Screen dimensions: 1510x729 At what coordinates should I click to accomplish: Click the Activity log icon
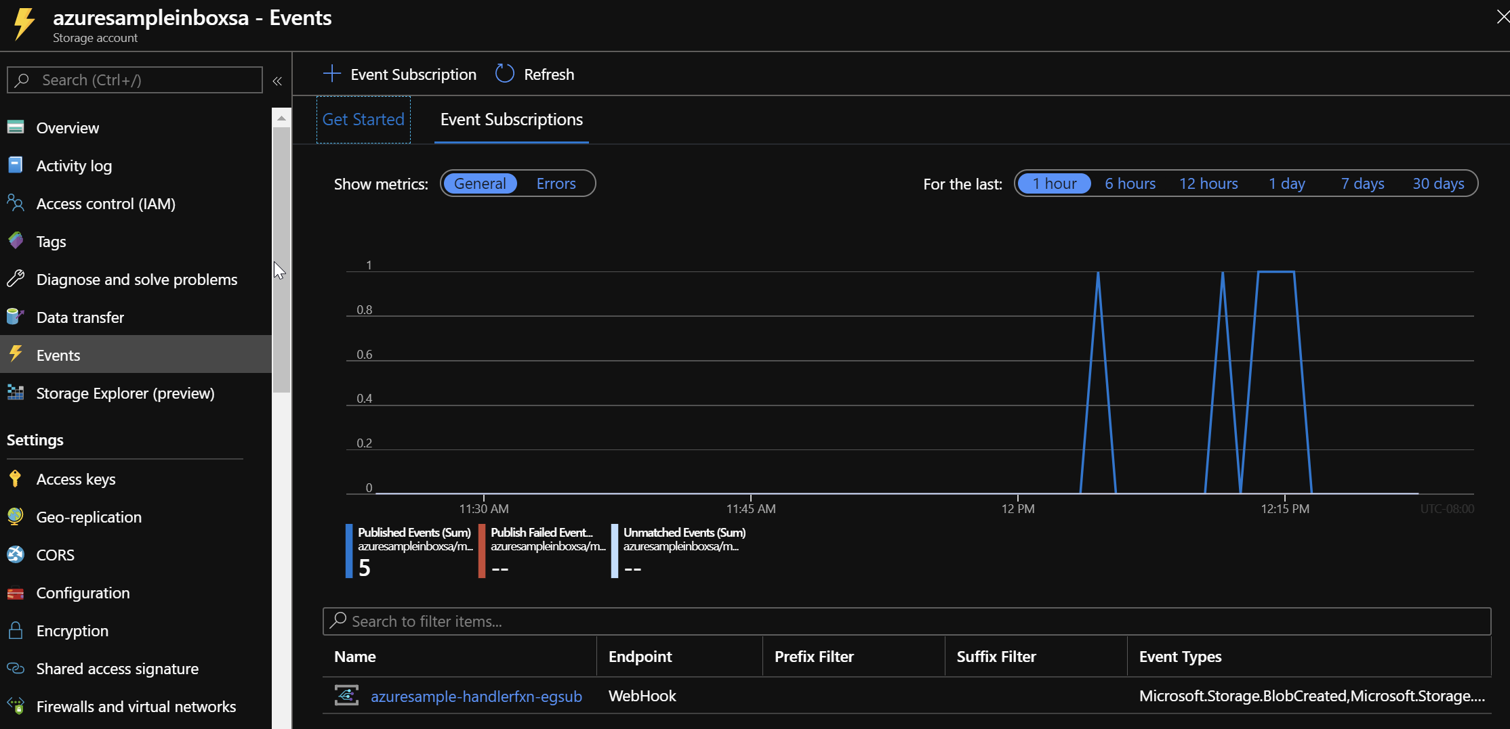point(16,165)
